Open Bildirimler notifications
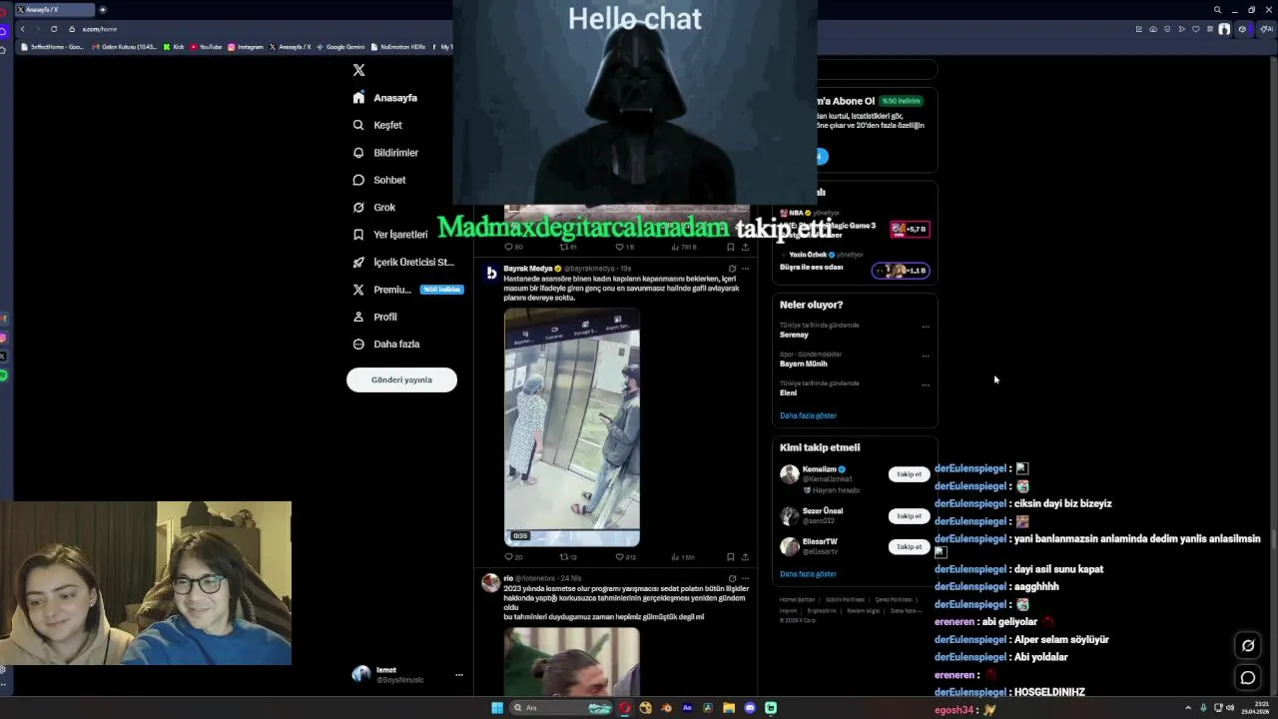The width and height of the screenshot is (1278, 719). click(385, 153)
